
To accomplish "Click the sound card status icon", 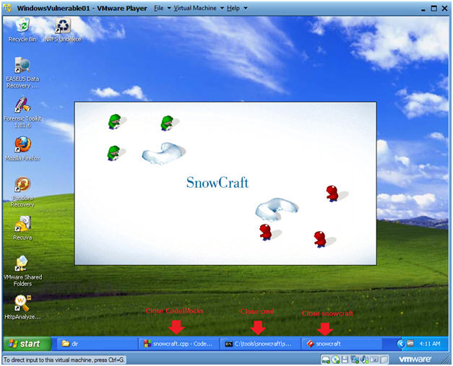I will pyautogui.click(x=365, y=360).
